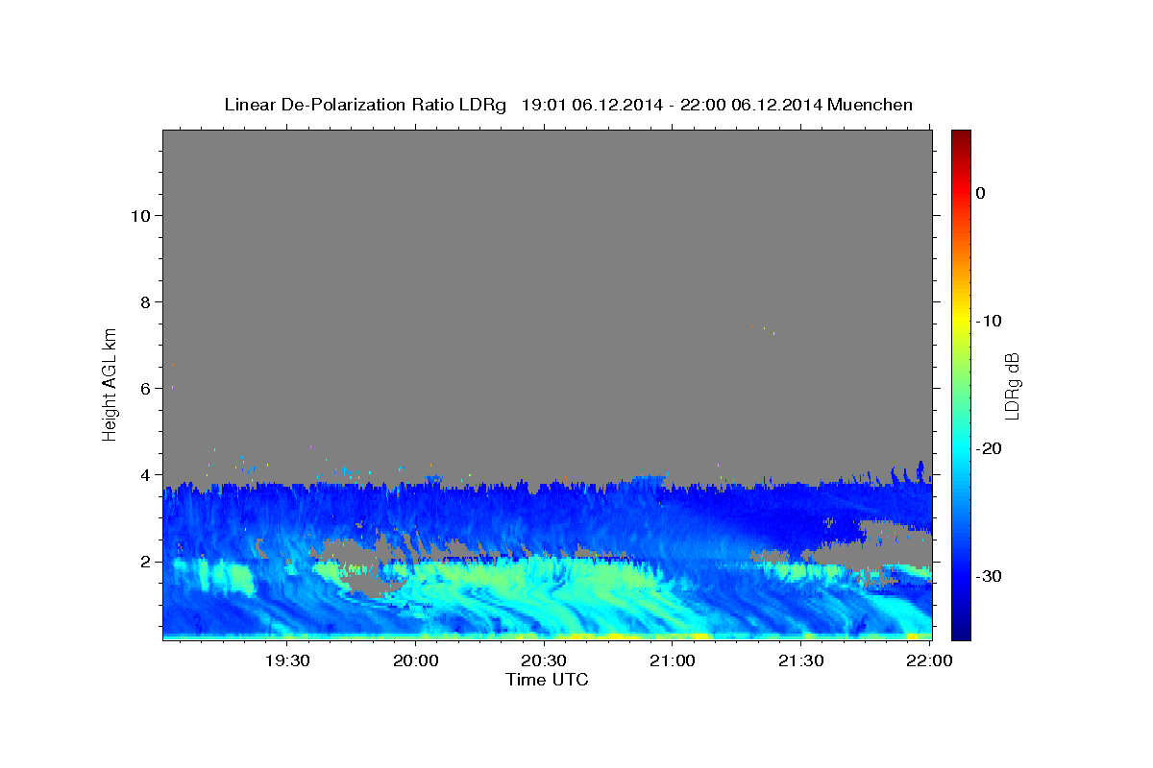The height and width of the screenshot is (768, 1153).
Task: Click the colorbar value 0
Action: pyautogui.click(x=980, y=193)
